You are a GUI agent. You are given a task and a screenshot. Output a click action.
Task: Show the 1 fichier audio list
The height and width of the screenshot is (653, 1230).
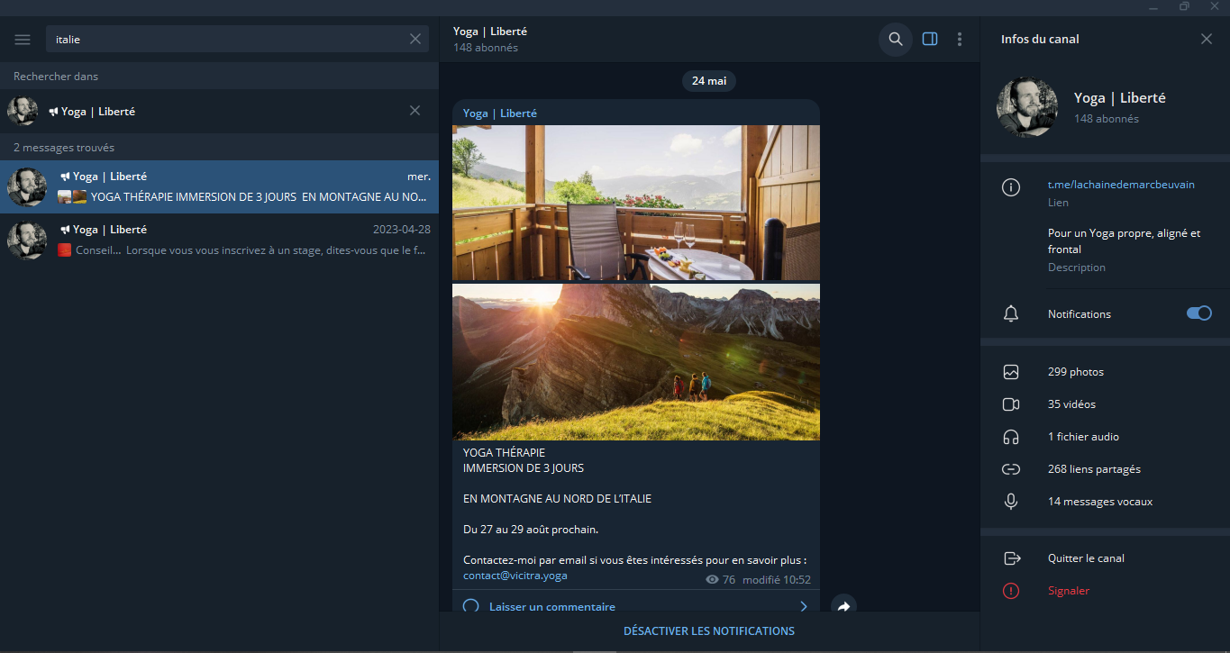[1083, 437]
